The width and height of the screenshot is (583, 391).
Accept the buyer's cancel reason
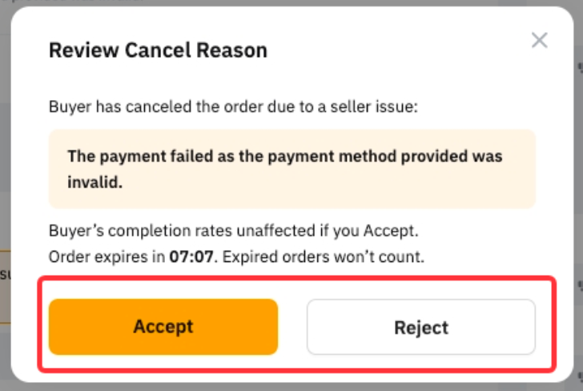pos(163,327)
